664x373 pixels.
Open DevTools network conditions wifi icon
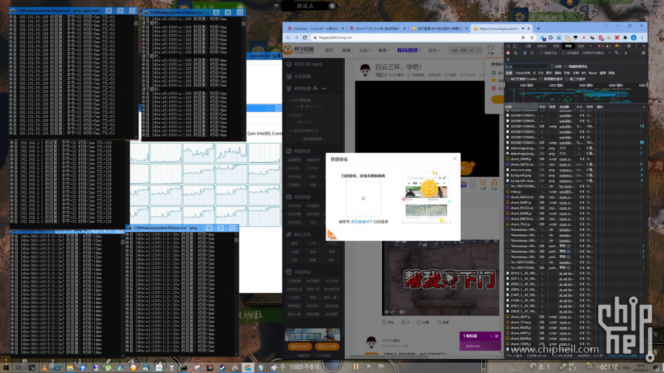point(617,53)
